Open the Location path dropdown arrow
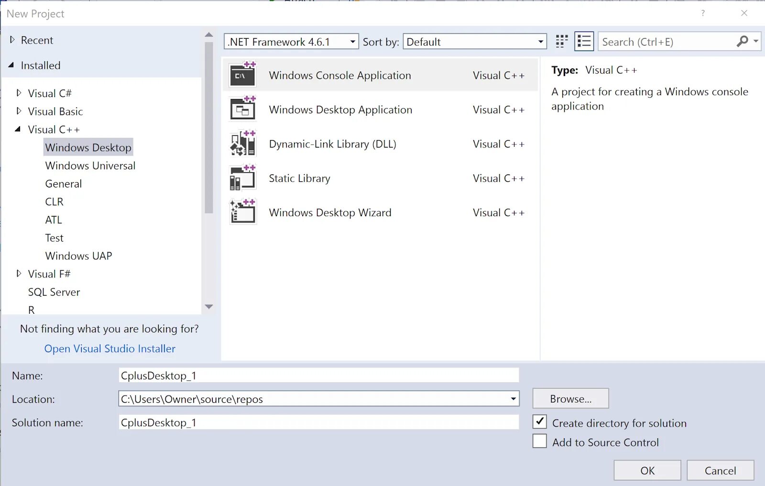Viewport: 765px width, 486px height. coord(513,398)
